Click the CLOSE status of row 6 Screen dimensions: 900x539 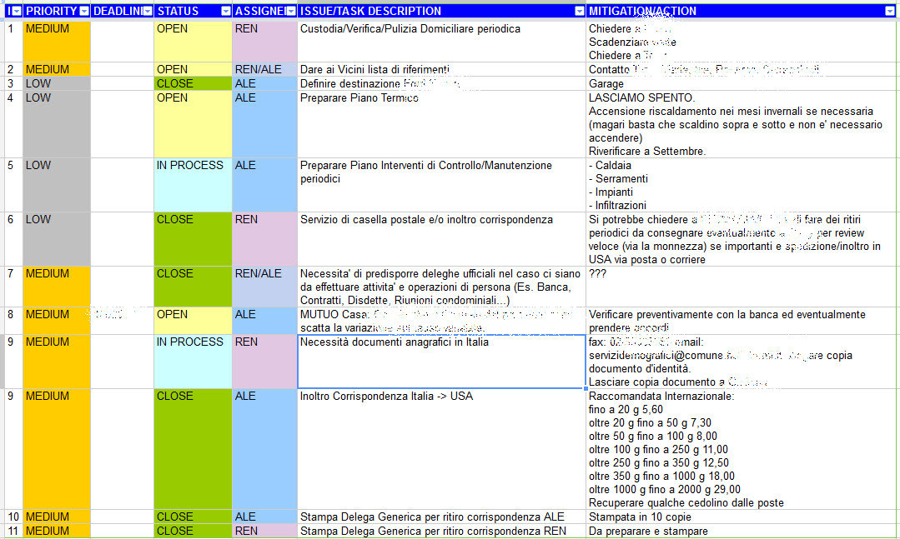[x=193, y=239]
